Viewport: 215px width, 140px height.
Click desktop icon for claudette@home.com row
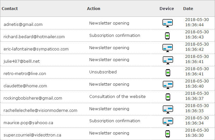pos(168,85)
